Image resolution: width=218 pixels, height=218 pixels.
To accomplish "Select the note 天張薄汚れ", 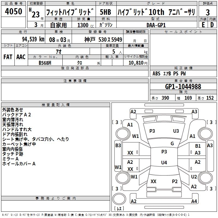I will (x=13, y=125).
